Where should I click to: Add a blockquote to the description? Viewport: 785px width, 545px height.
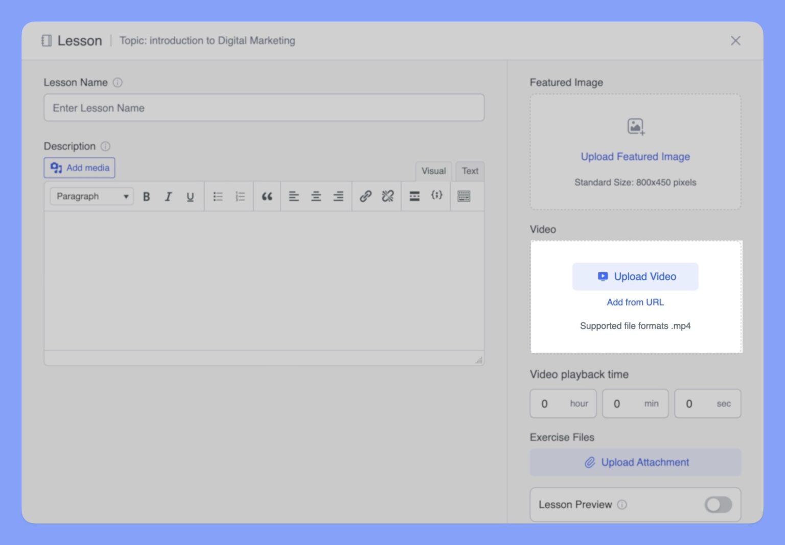[x=267, y=196]
